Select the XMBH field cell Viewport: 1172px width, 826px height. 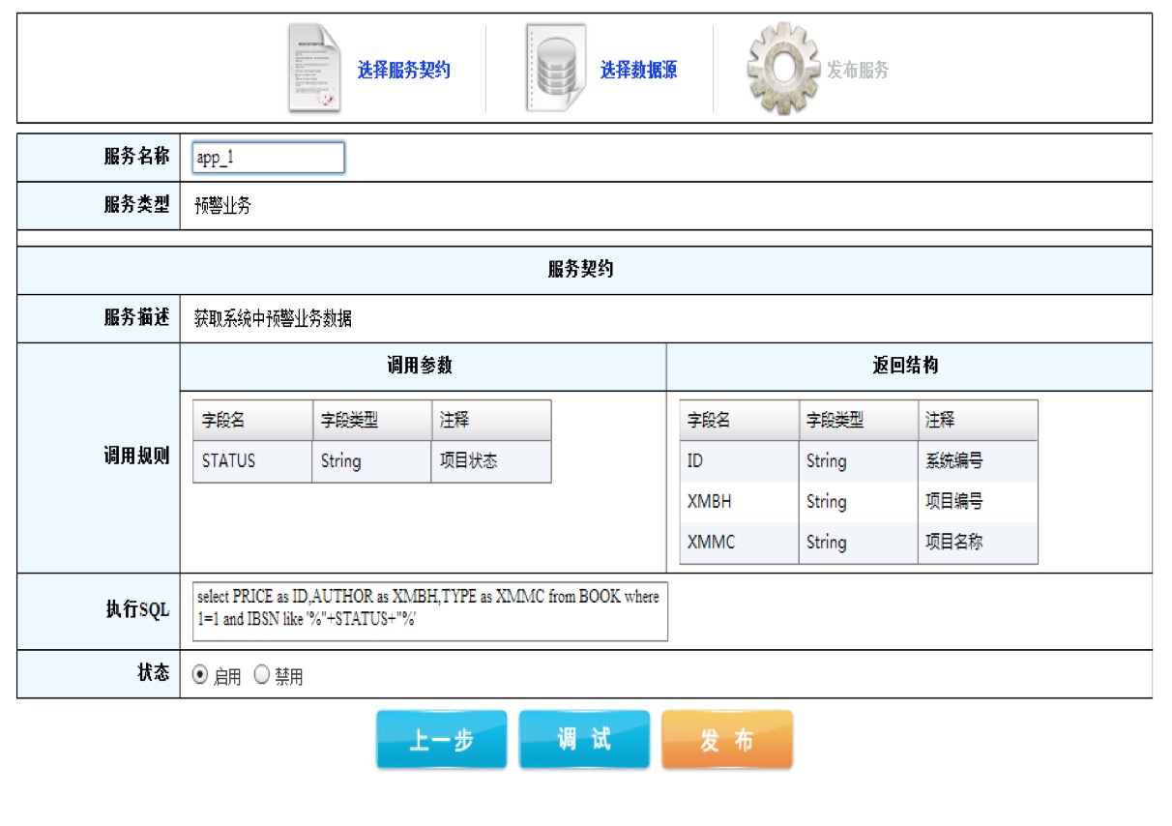tap(739, 502)
